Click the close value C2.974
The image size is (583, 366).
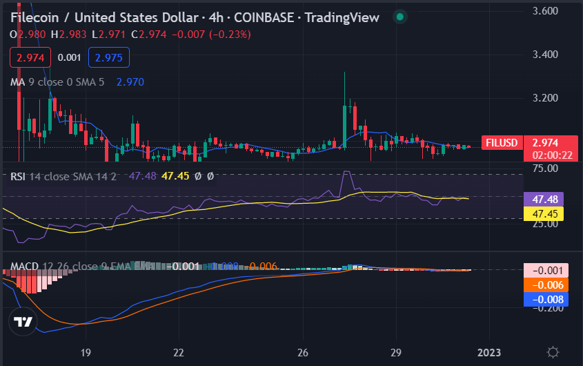pyautogui.click(x=149, y=35)
